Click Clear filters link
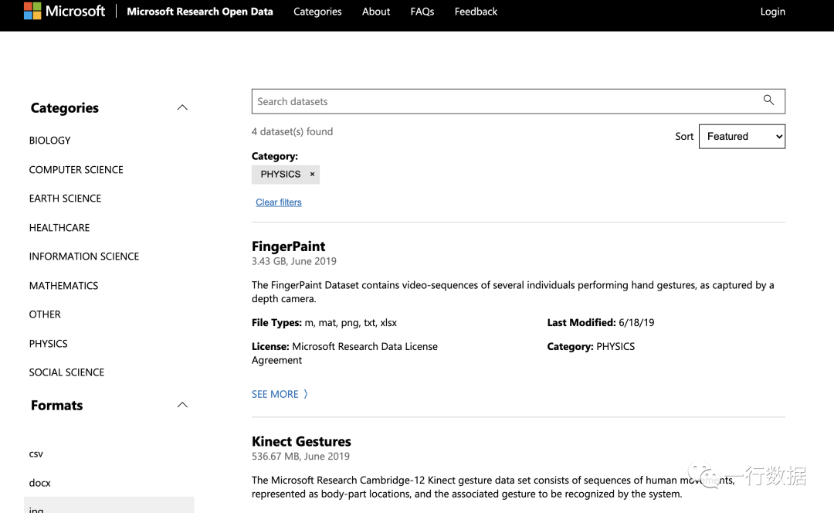834x513 pixels. (279, 202)
